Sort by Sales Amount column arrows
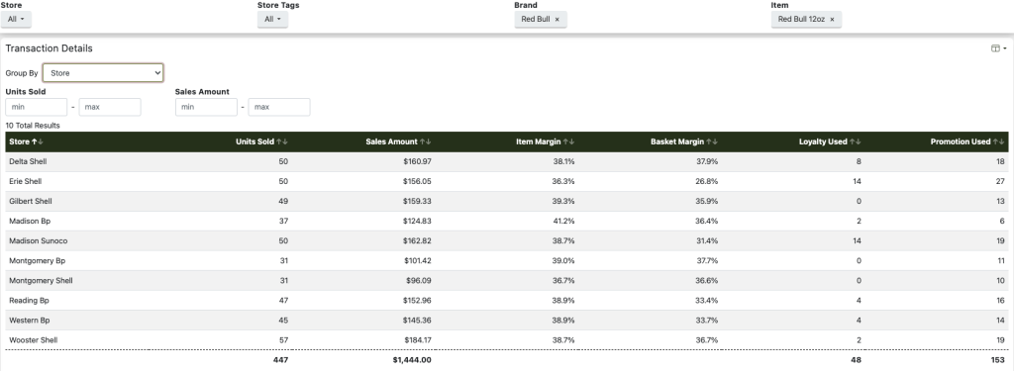1014x371 pixels. point(426,141)
